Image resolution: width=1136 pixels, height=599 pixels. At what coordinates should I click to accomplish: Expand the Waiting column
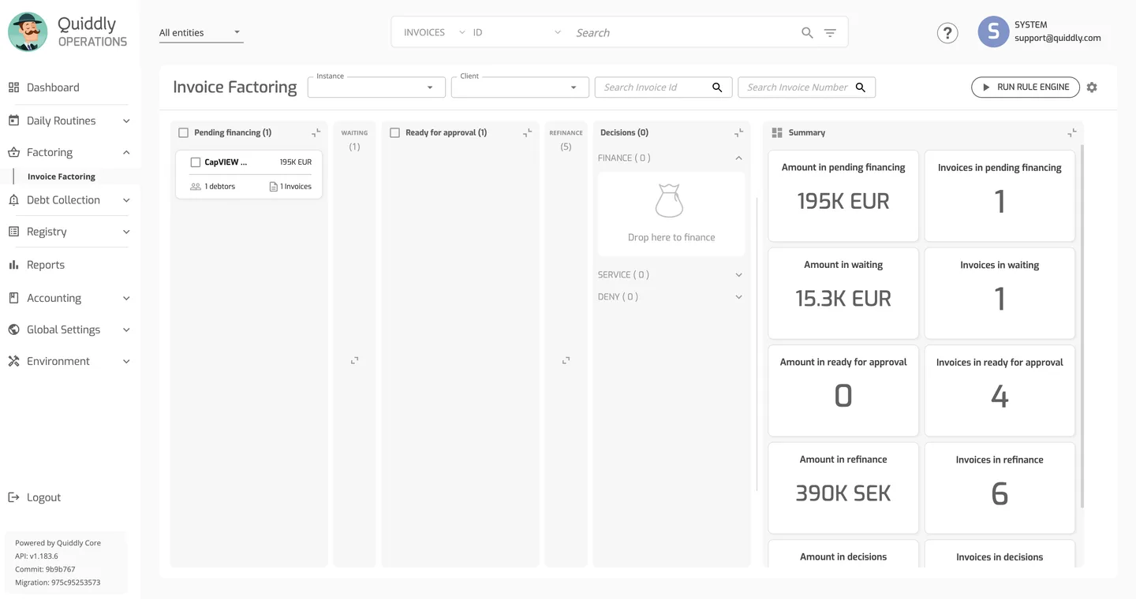coord(355,360)
